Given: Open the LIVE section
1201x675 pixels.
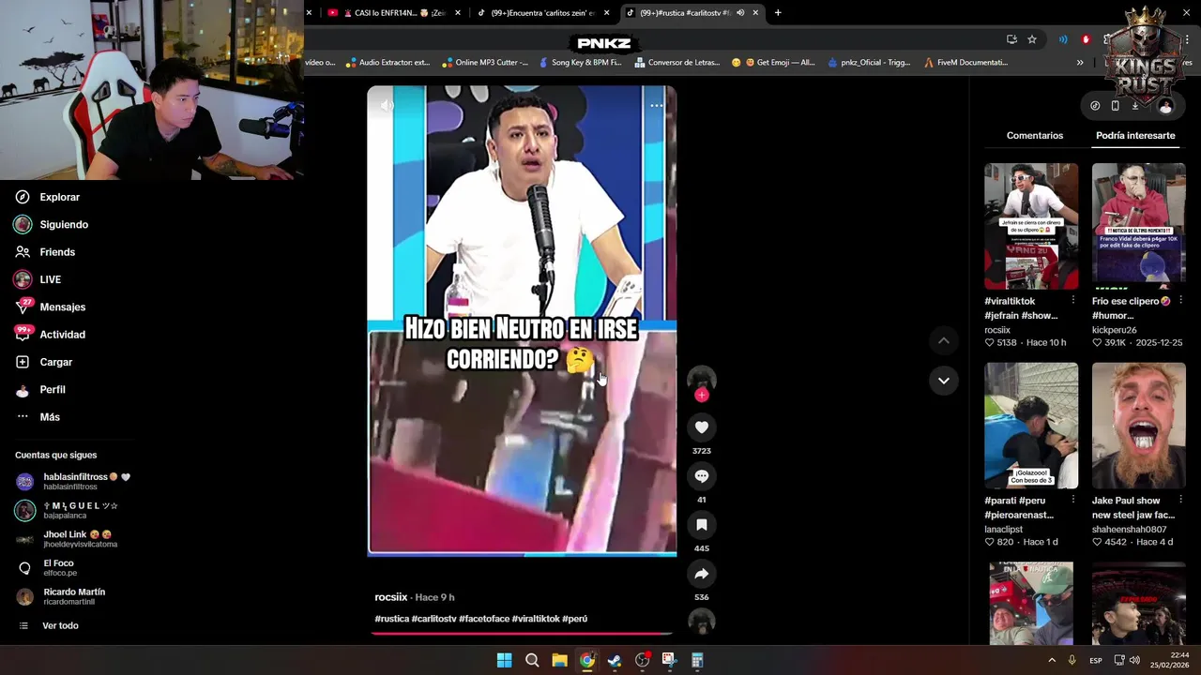Looking at the screenshot, I should click(38, 279).
